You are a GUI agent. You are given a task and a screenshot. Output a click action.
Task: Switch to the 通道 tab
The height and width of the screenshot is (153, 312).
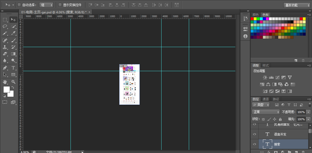pyautogui.click(x=265, y=99)
